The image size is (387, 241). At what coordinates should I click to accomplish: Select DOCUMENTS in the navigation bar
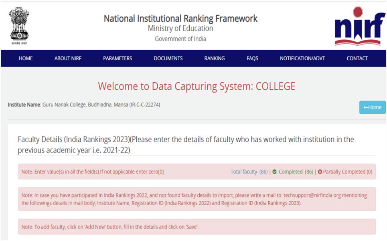click(x=168, y=59)
